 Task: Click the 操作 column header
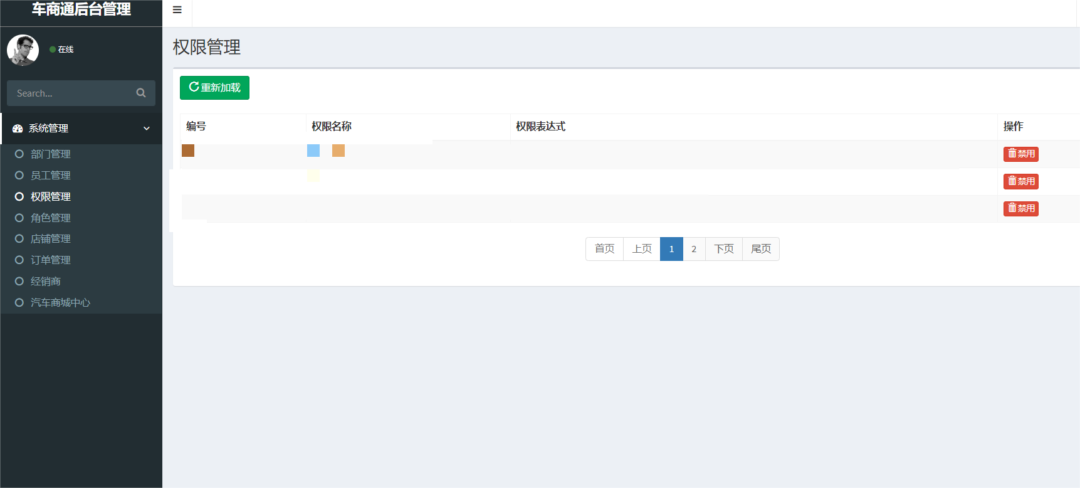click(1013, 126)
